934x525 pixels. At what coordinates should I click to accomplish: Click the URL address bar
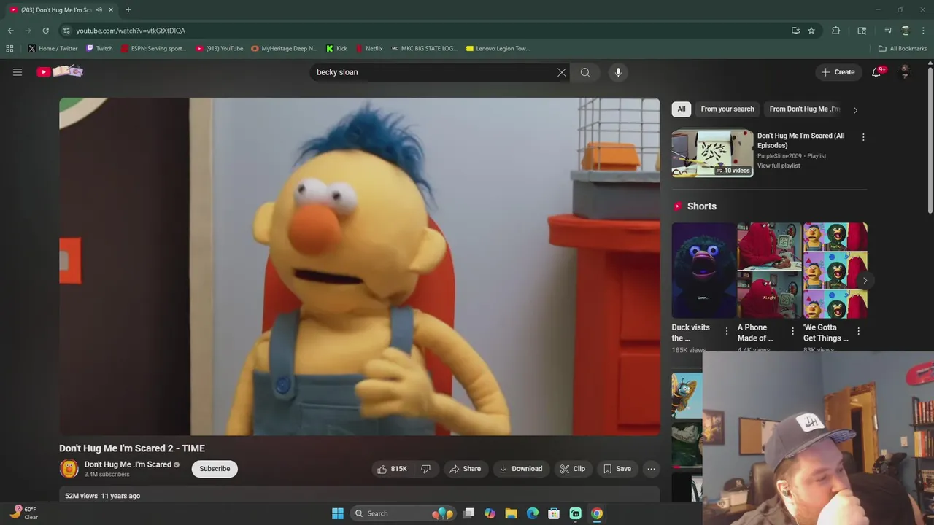(x=431, y=31)
